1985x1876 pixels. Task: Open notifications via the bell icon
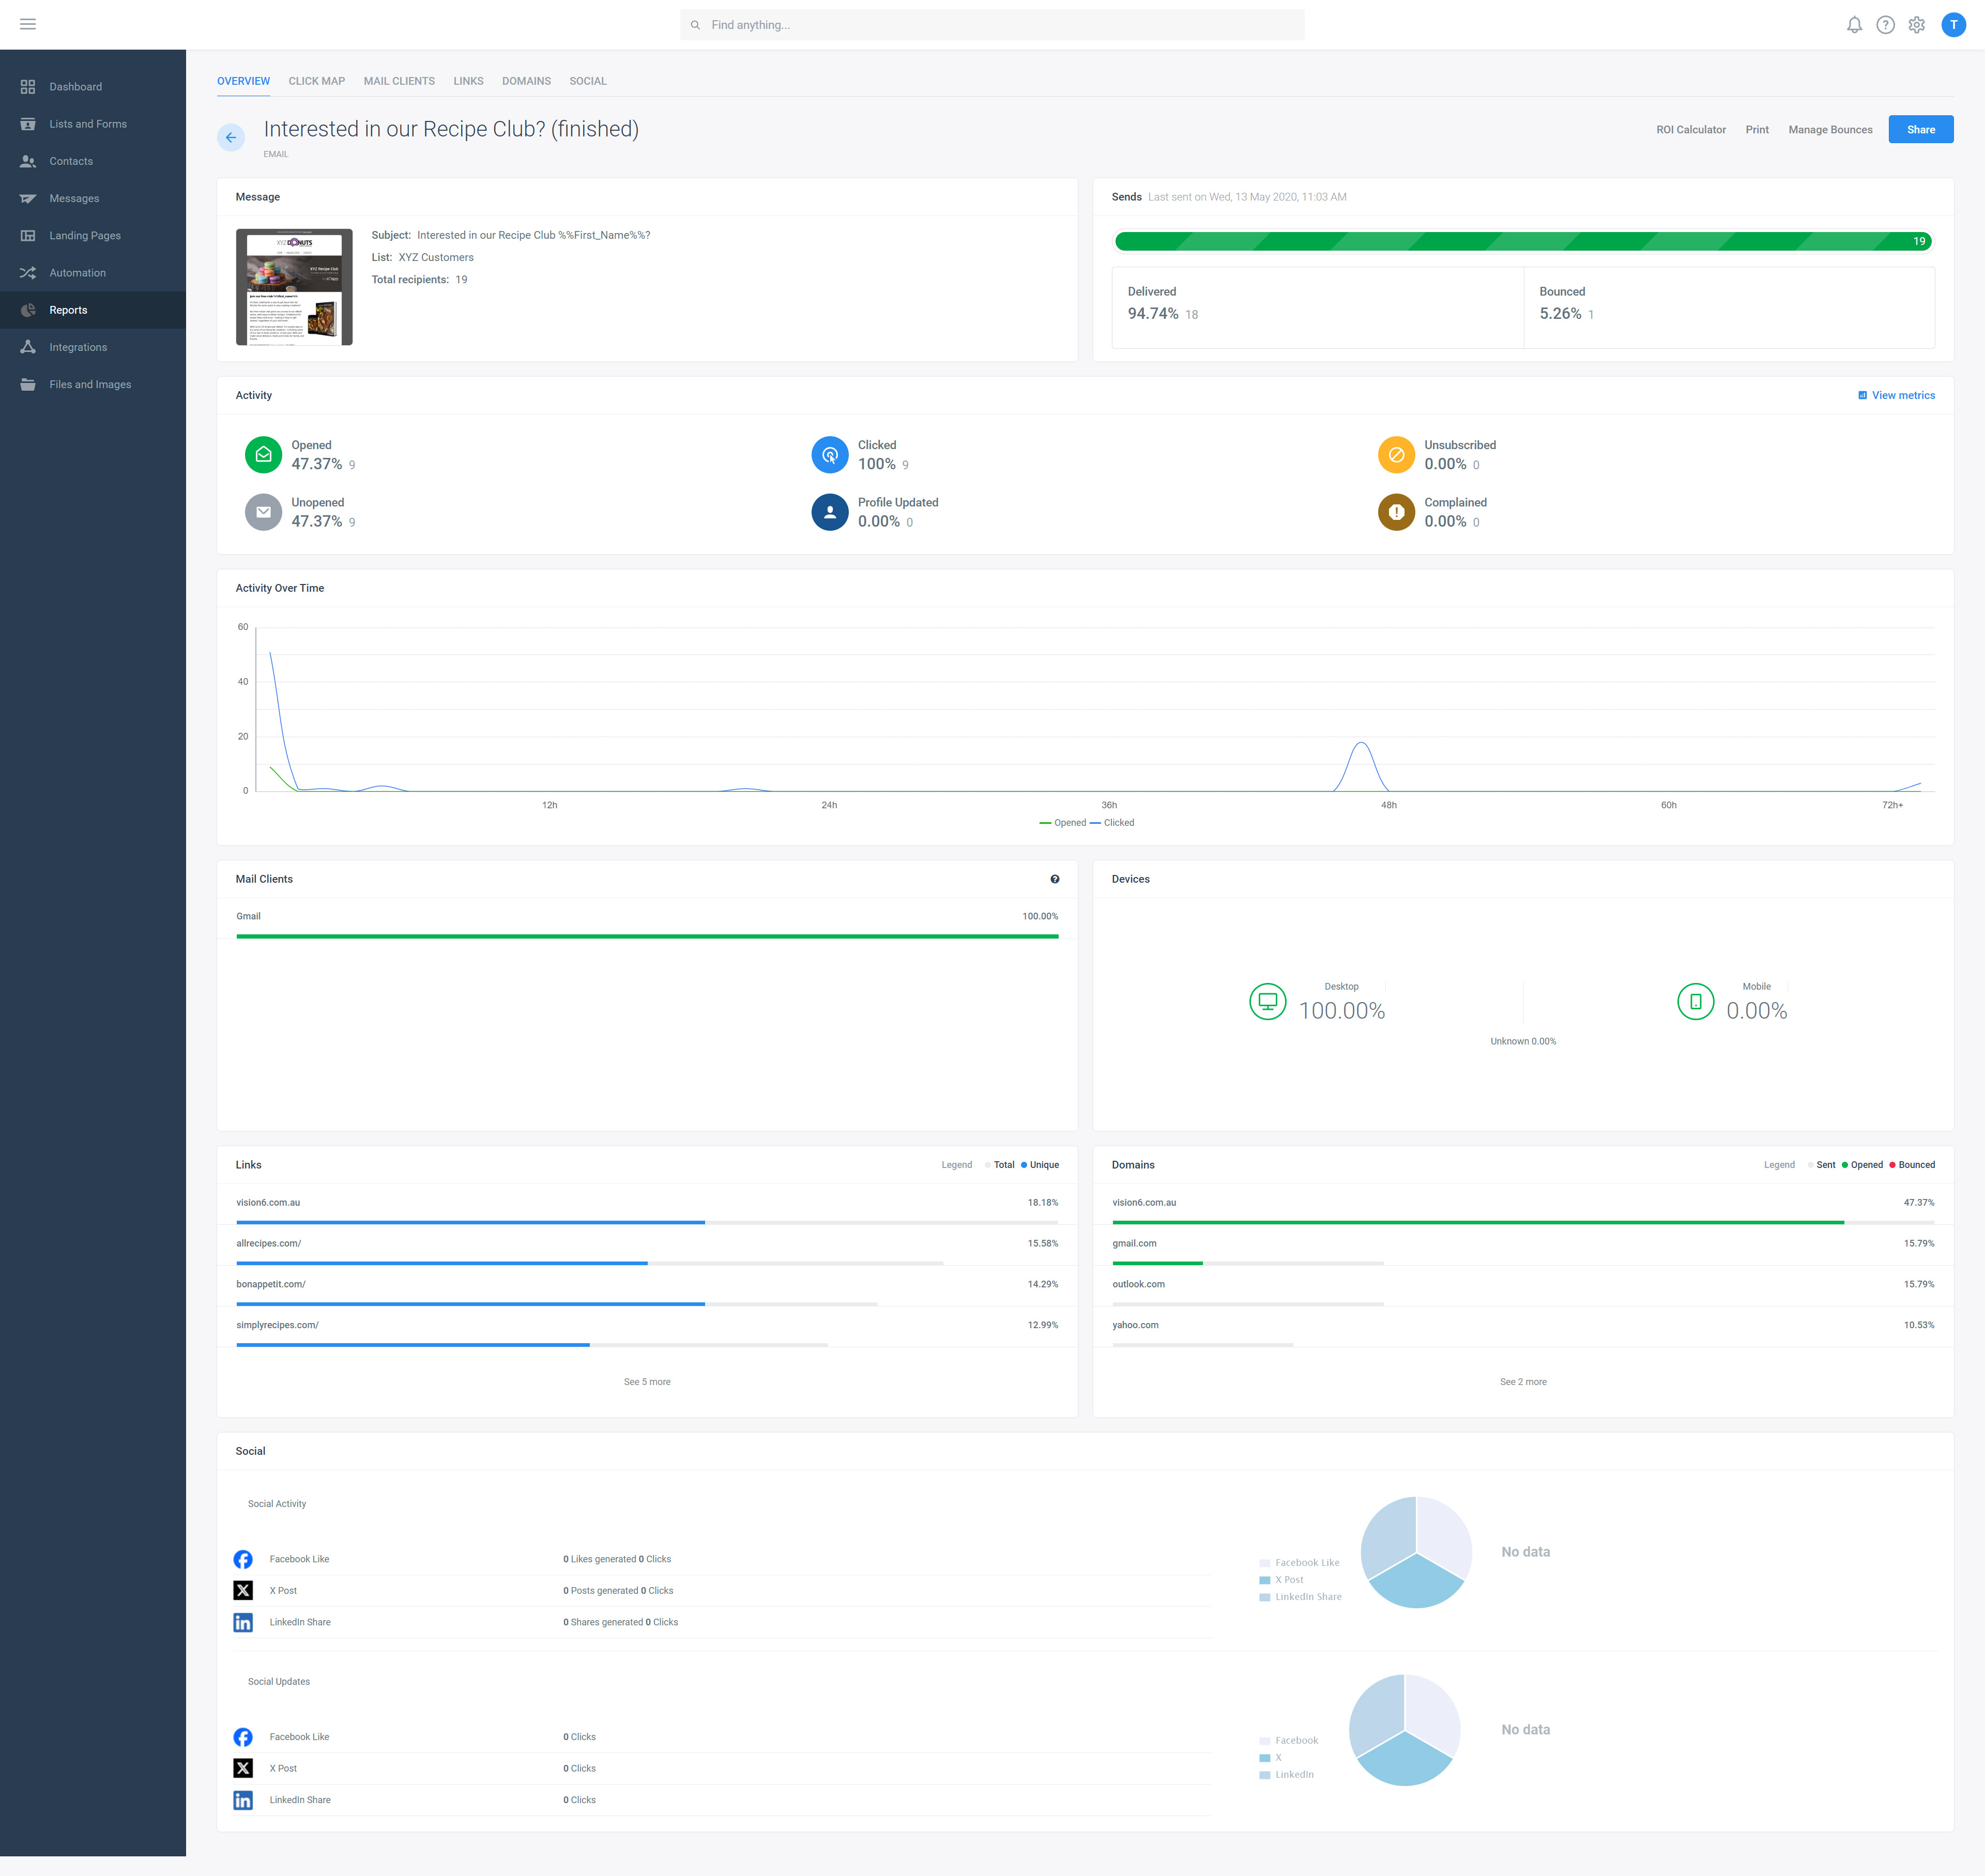pos(1855,24)
